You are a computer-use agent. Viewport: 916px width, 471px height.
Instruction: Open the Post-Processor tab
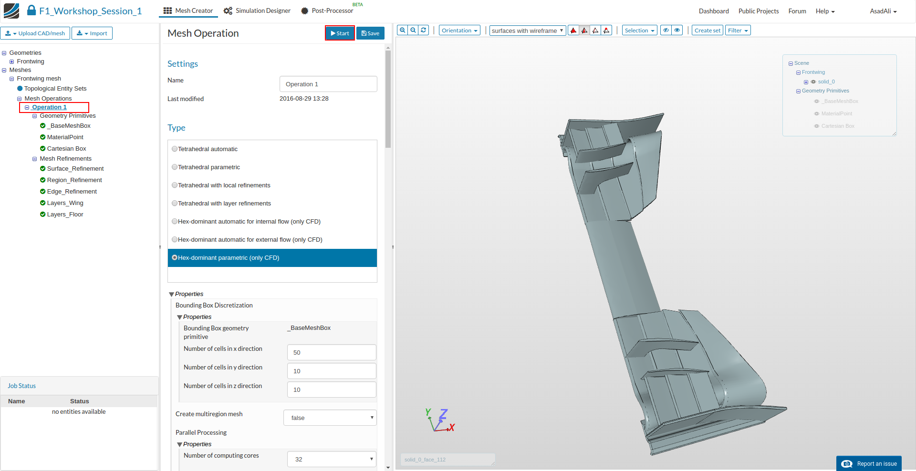tap(327, 10)
